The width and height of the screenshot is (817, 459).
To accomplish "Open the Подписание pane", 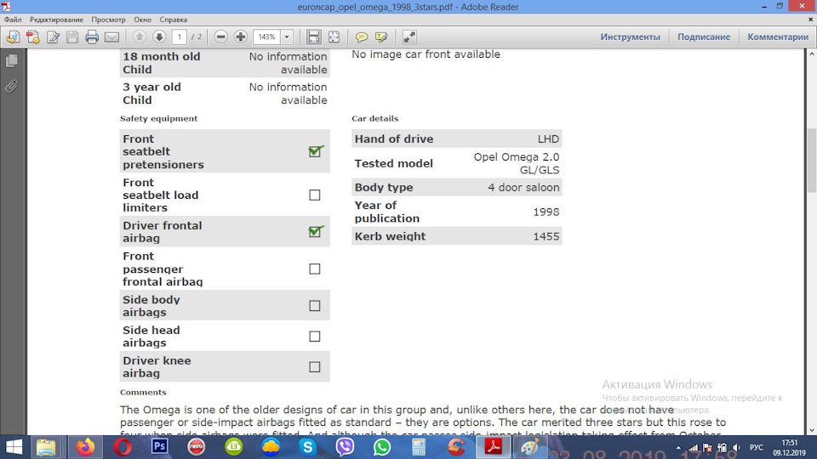I will click(704, 37).
